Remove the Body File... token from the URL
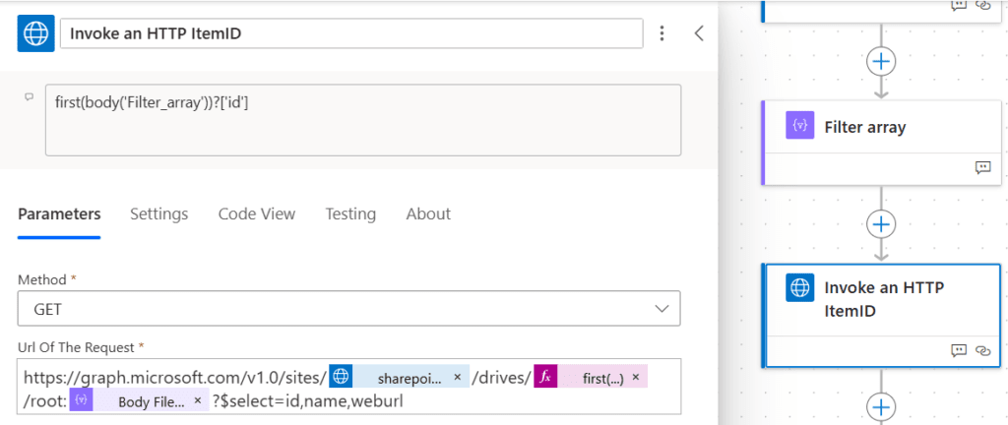1008x425 pixels. 198,401
